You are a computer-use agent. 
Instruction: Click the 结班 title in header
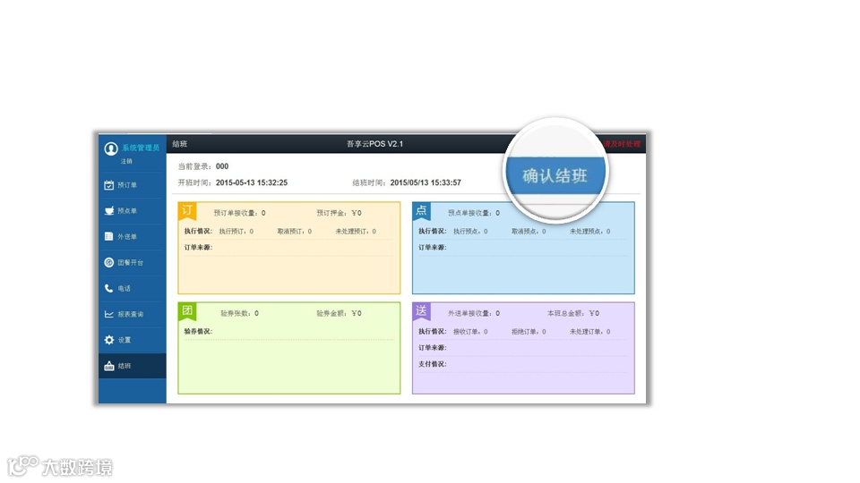pyautogui.click(x=180, y=144)
